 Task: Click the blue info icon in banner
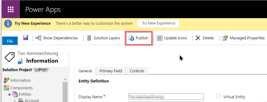point(8,23)
